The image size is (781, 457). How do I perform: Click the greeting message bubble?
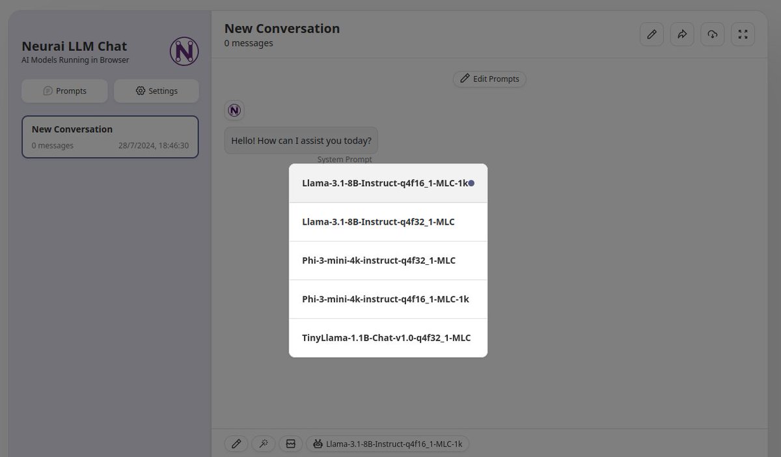click(301, 141)
